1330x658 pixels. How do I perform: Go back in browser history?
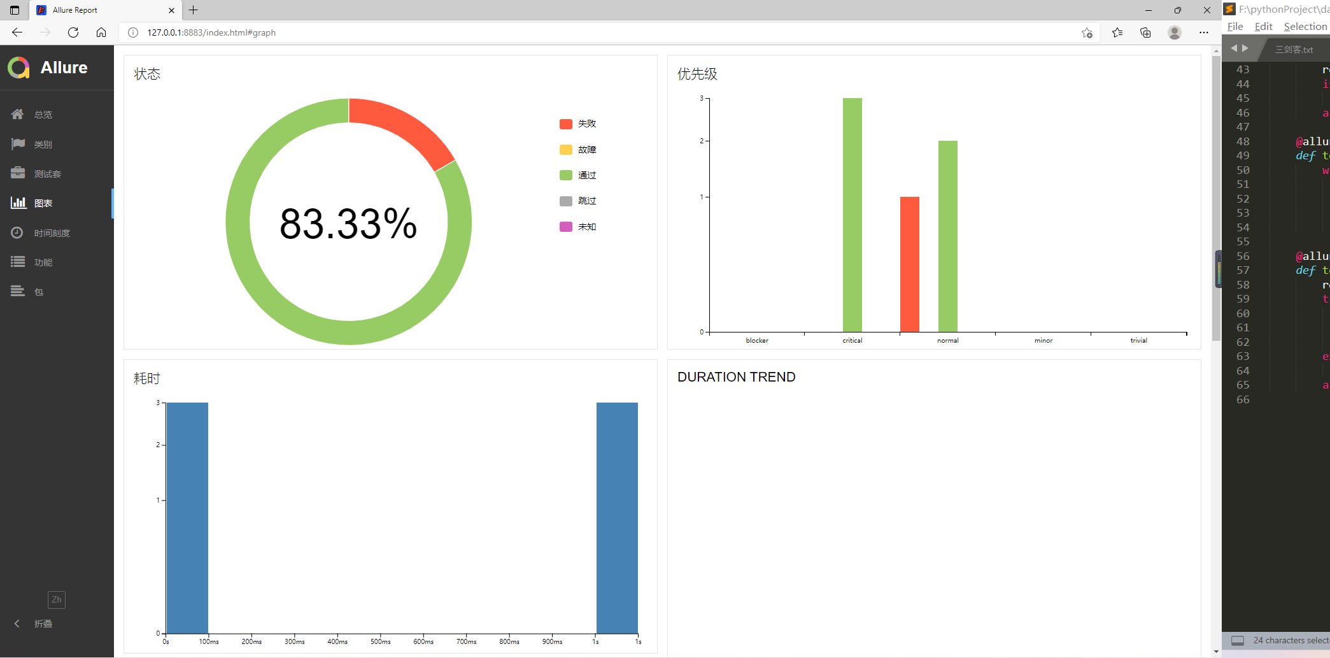click(17, 32)
